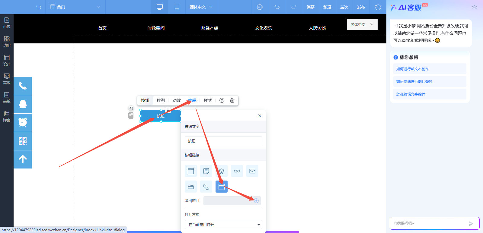The height and width of the screenshot is (233, 483).
Task: Close the button edit dialog
Action: [x=260, y=116]
